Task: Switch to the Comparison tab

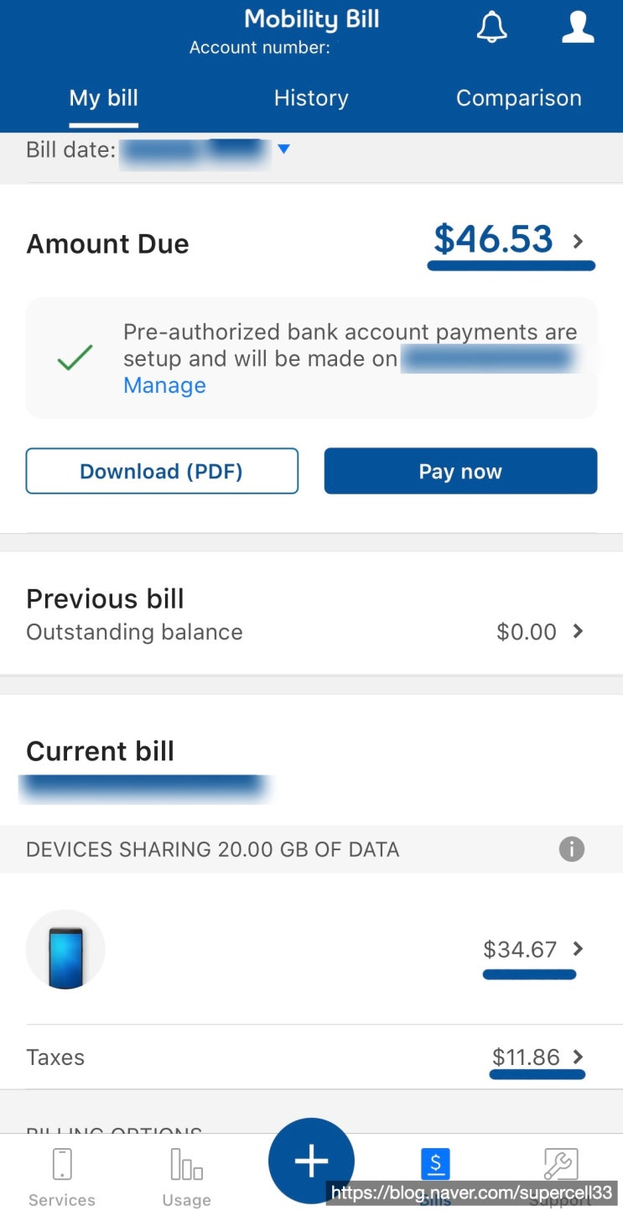Action: coord(518,98)
